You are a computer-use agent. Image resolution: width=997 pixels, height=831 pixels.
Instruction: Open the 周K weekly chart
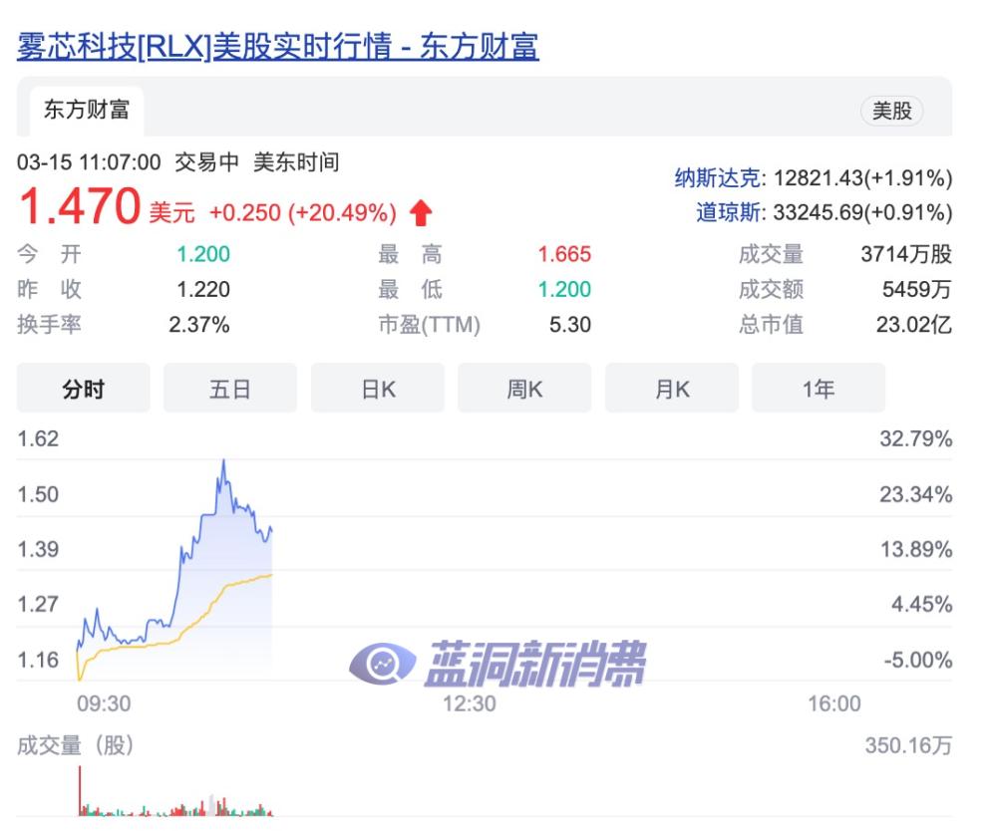tap(523, 389)
